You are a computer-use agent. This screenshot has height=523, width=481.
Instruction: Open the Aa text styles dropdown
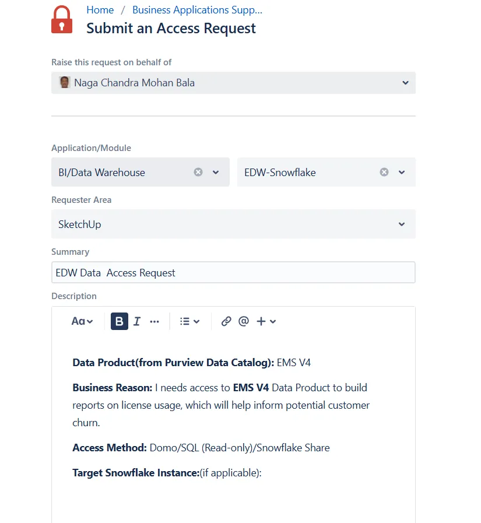pos(82,321)
